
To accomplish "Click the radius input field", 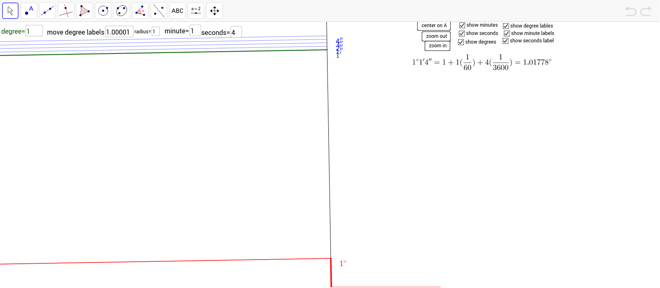I will (x=156, y=31).
